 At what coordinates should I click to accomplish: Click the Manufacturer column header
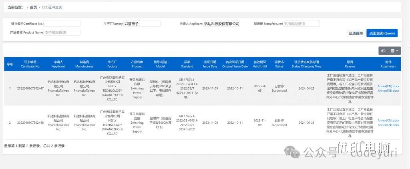click(84, 64)
